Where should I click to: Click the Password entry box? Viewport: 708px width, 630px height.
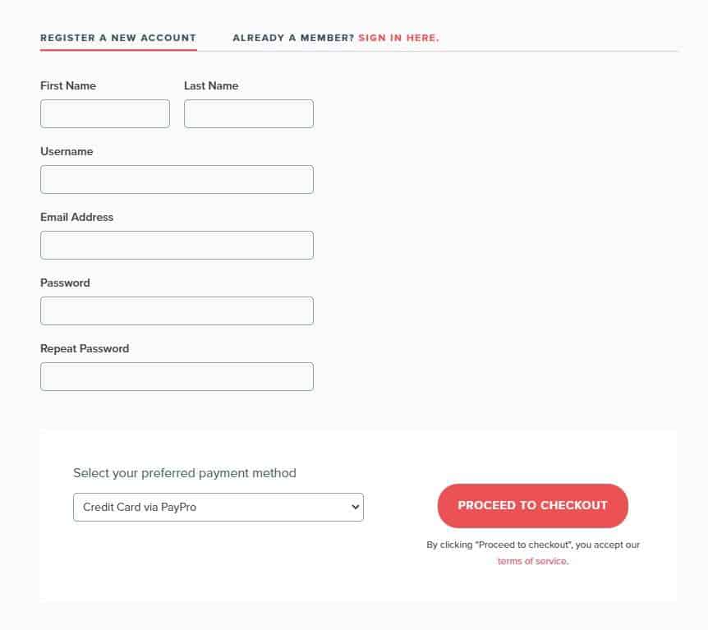[x=177, y=310]
